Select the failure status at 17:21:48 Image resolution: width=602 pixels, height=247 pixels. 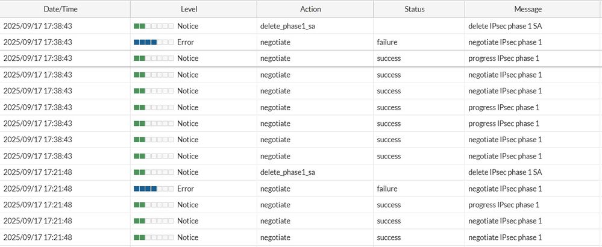pyautogui.click(x=387, y=189)
